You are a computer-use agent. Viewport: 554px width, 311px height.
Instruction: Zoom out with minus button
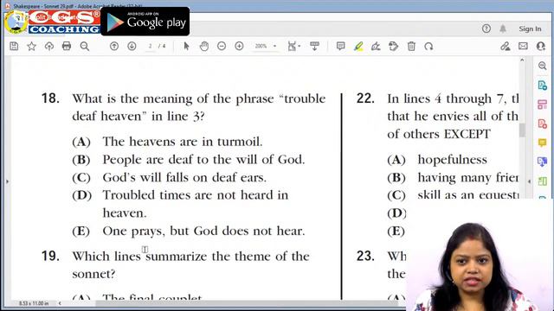[222, 46]
